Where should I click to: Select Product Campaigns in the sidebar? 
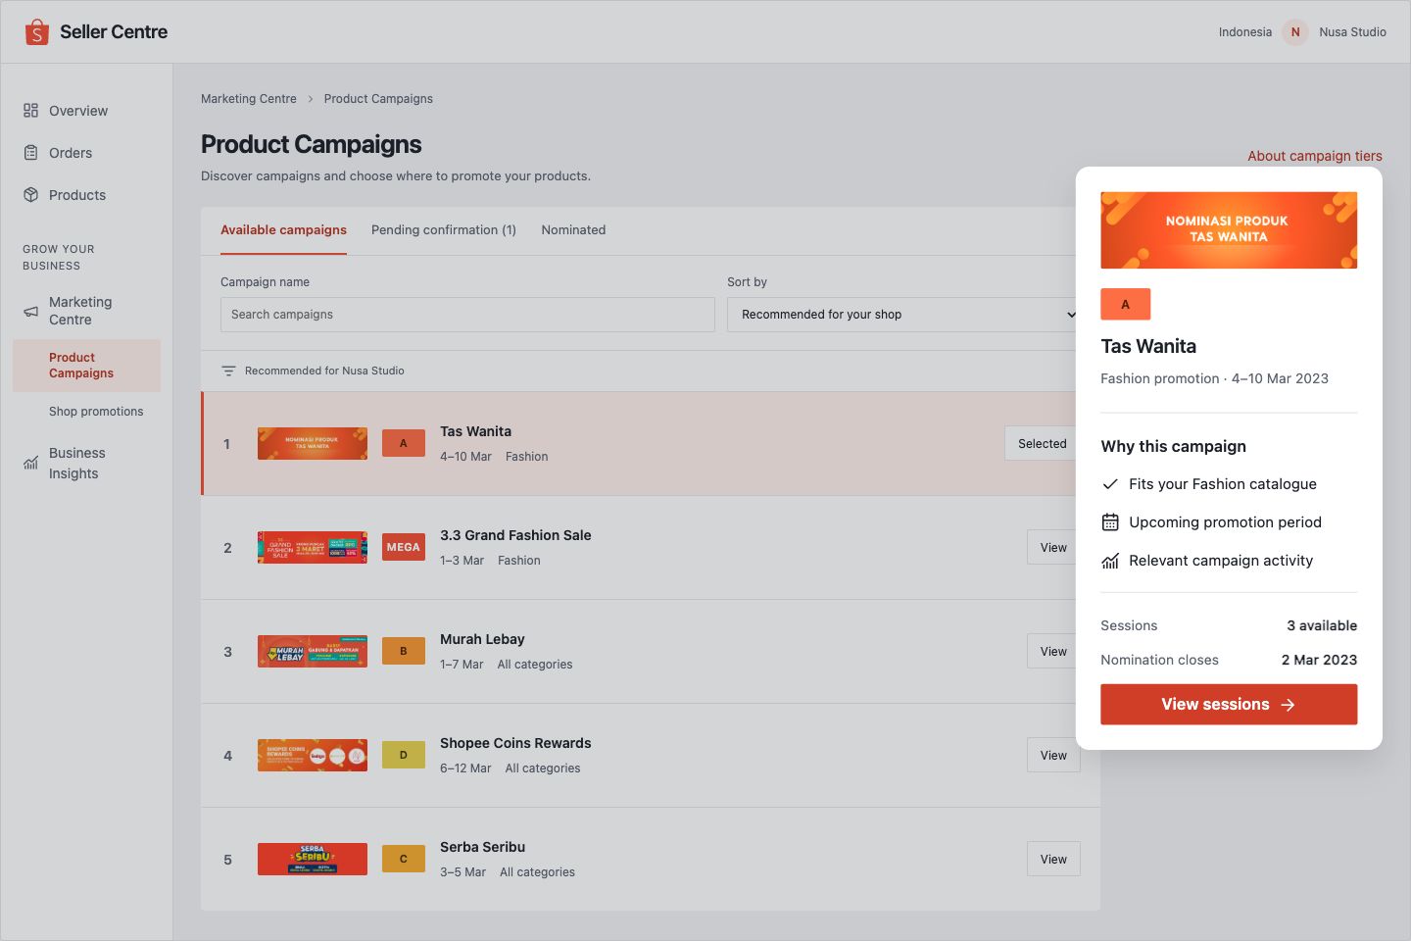tap(87, 366)
